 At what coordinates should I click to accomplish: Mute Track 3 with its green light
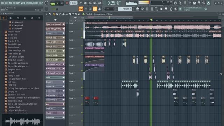tap(82, 46)
